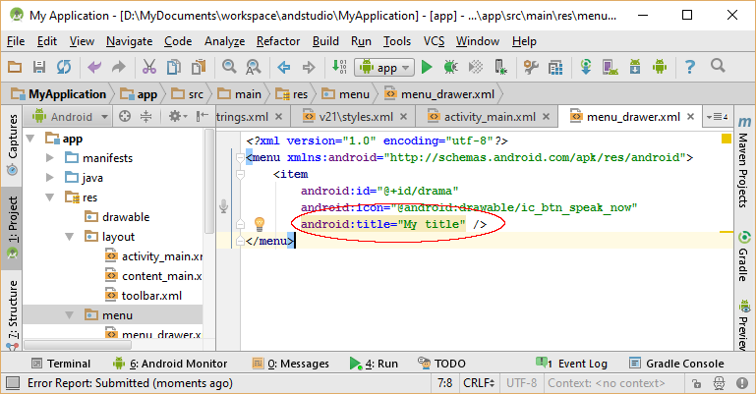The width and height of the screenshot is (756, 394).
Task: Click the collapse all icon in project panel
Action: 145,116
